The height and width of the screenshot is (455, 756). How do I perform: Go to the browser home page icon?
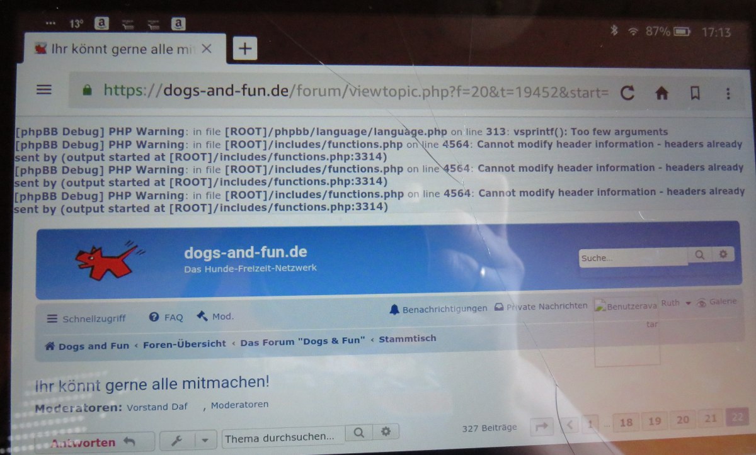tap(661, 94)
